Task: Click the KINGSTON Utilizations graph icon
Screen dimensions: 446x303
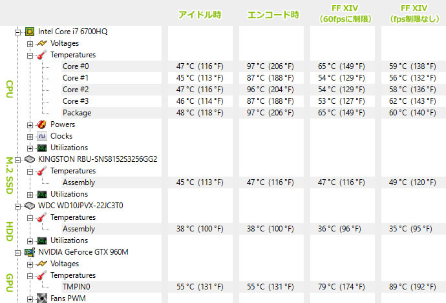Action: (x=42, y=194)
